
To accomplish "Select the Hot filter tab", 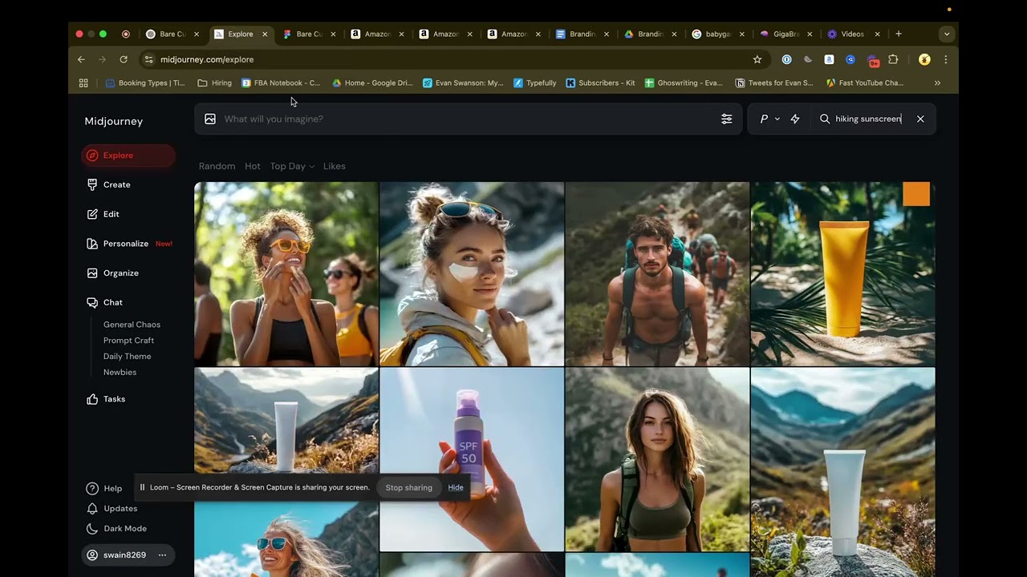I will click(x=253, y=166).
